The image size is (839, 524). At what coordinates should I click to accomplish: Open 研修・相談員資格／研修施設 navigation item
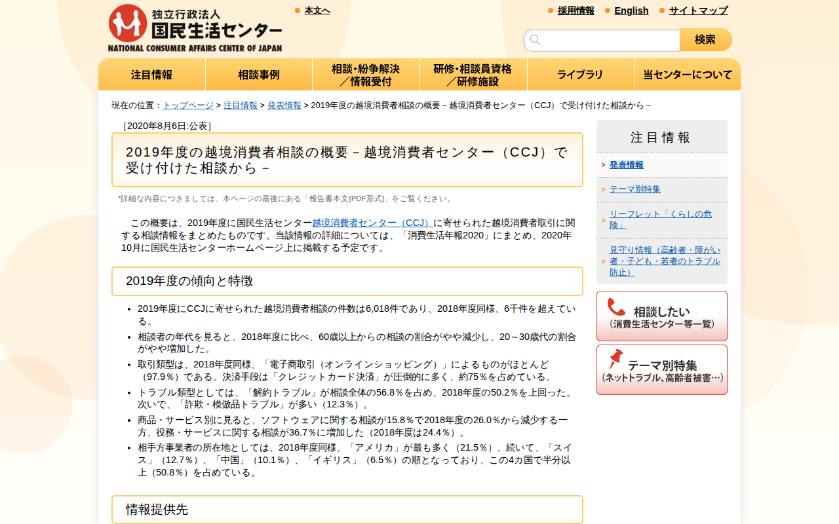click(x=473, y=74)
